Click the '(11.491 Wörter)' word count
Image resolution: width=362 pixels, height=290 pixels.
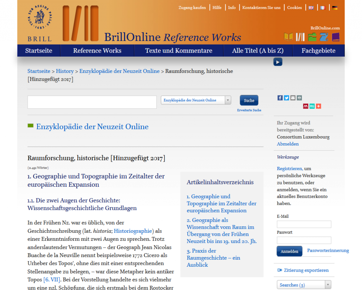point(38,168)
